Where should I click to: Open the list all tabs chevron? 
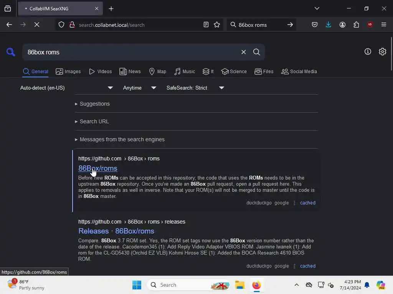(317, 8)
